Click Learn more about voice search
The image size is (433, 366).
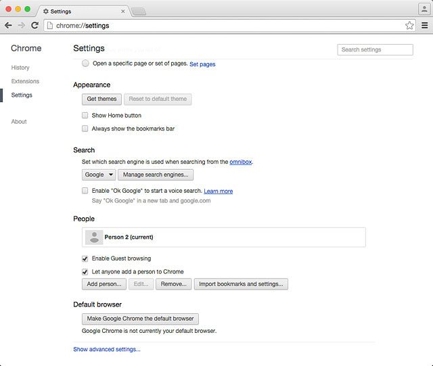218,191
